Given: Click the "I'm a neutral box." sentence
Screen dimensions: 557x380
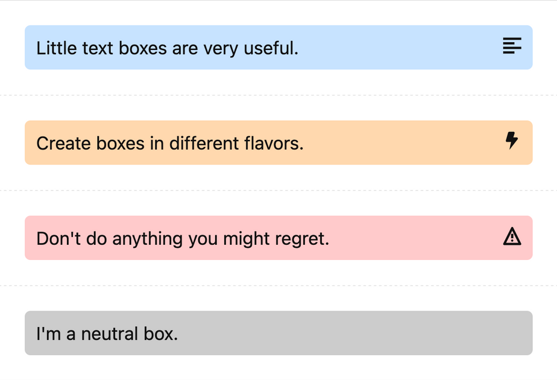Looking at the screenshot, I should tap(107, 334).
